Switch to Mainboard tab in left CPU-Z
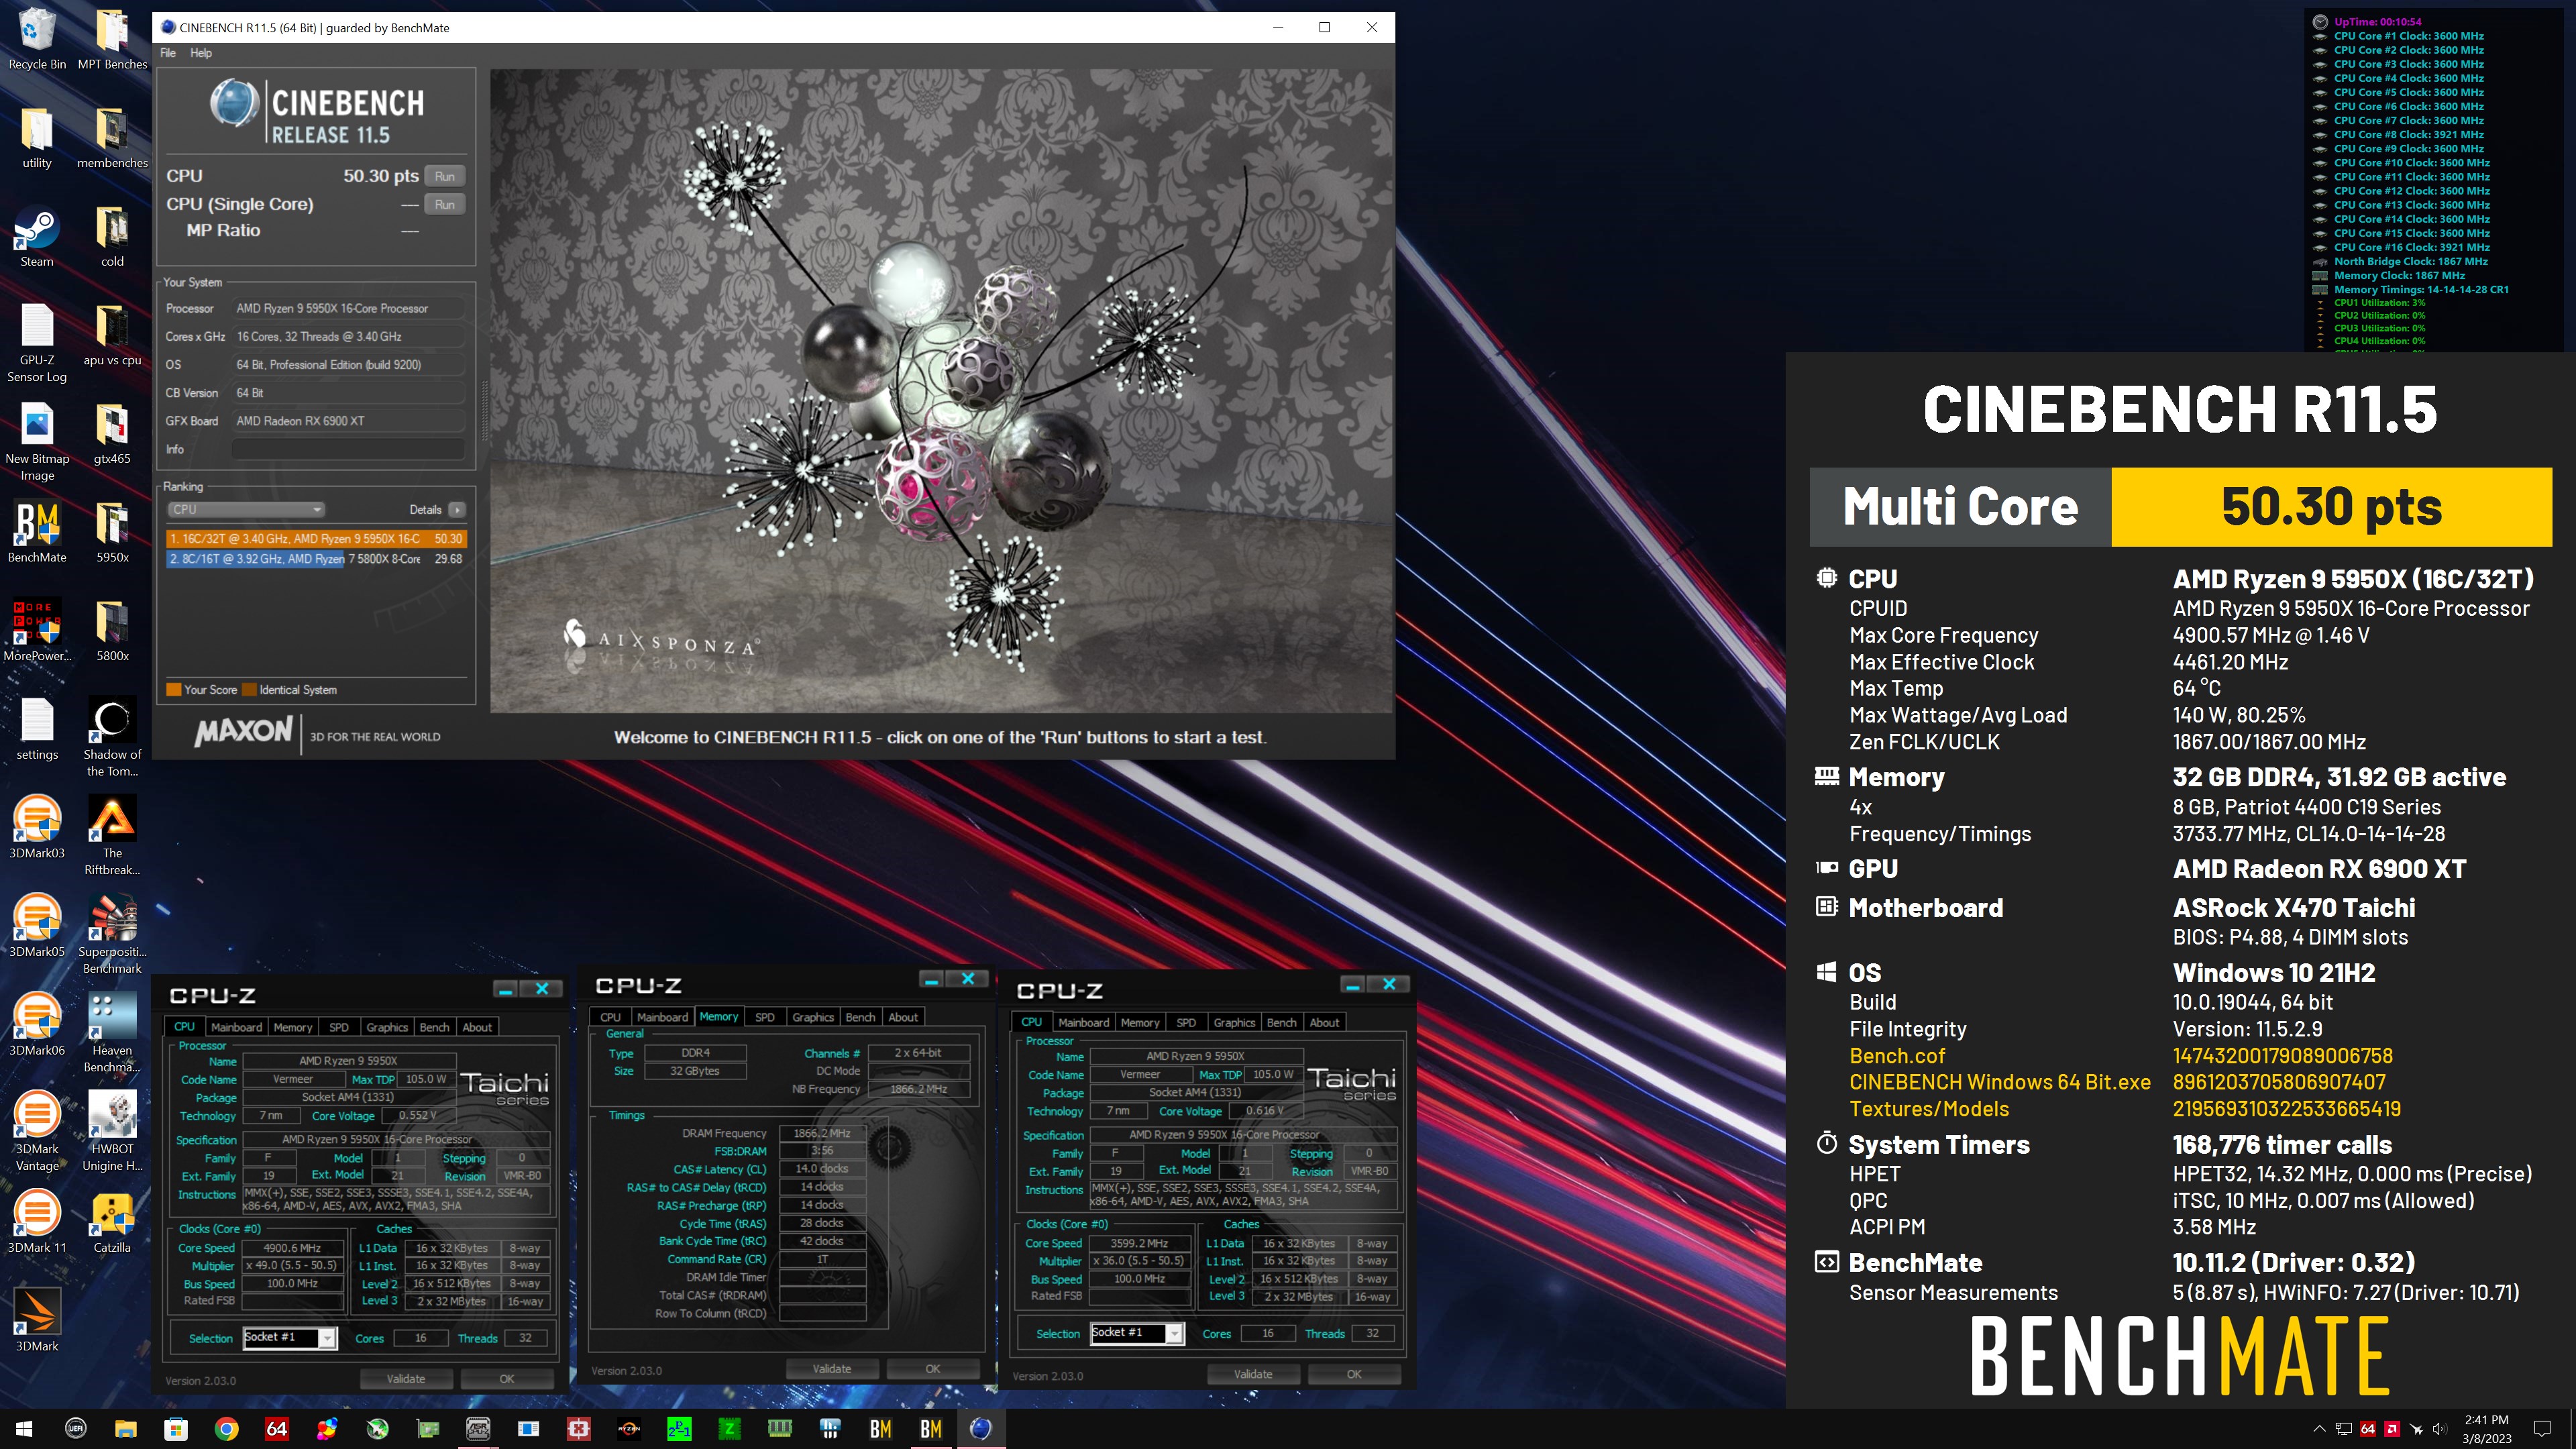The width and height of the screenshot is (2576, 1449). tap(236, 1027)
